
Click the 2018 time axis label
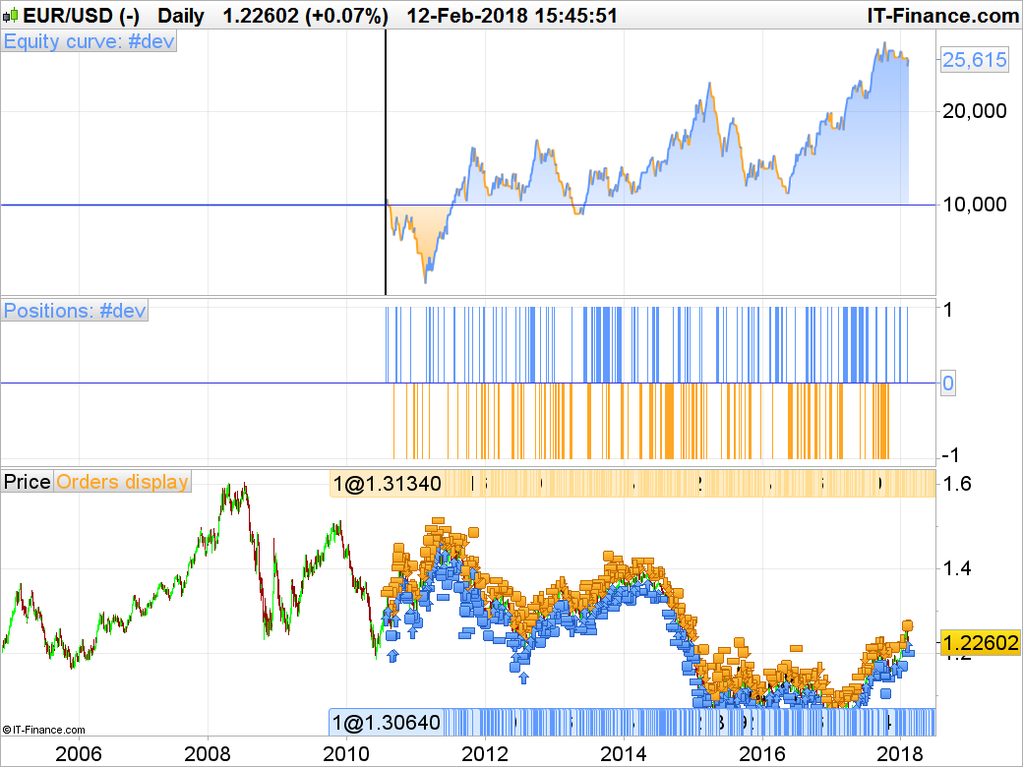(900, 754)
